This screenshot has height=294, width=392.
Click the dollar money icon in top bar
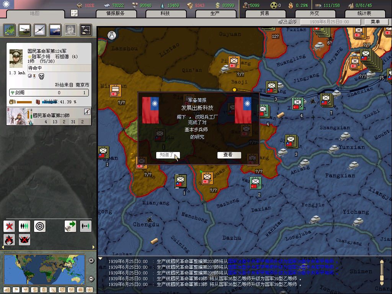[x=217, y=5]
